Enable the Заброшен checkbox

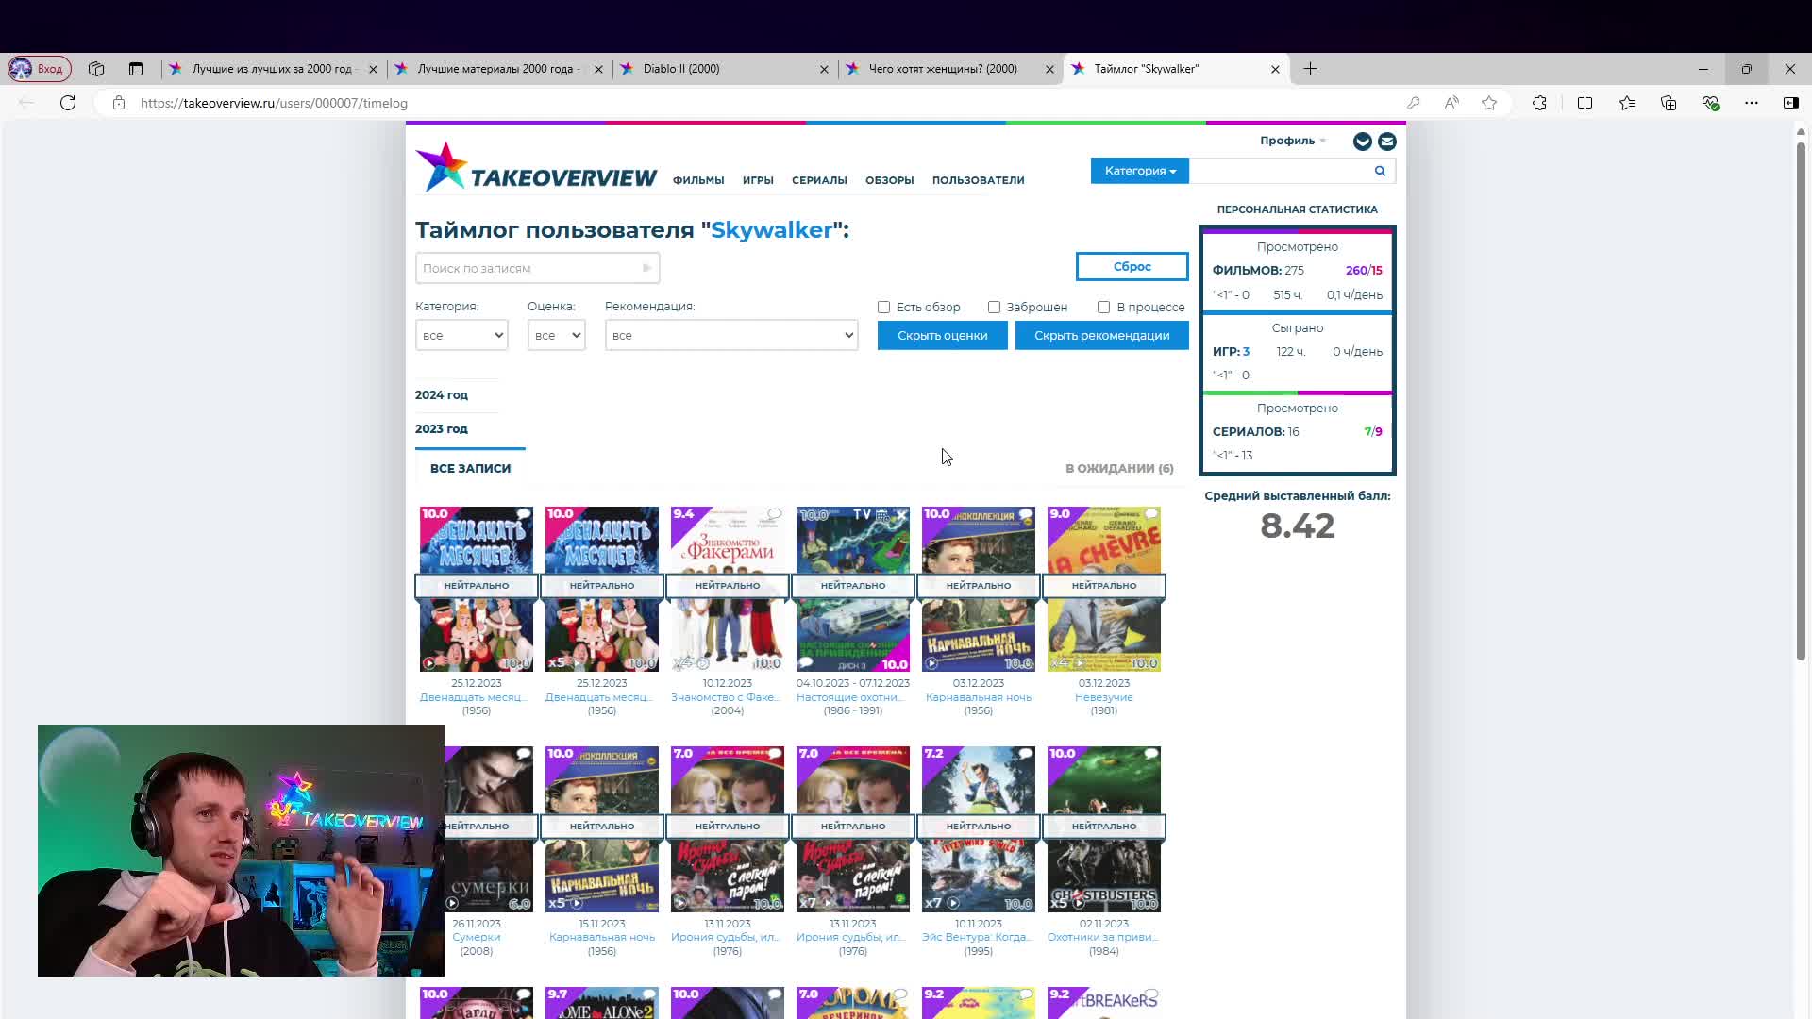pos(994,308)
